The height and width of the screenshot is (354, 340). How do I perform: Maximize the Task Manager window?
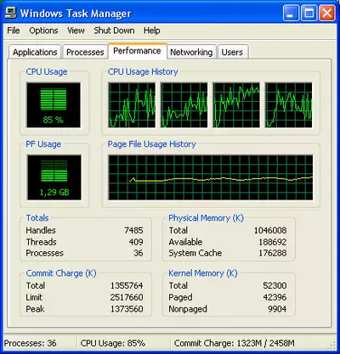pyautogui.click(x=309, y=13)
